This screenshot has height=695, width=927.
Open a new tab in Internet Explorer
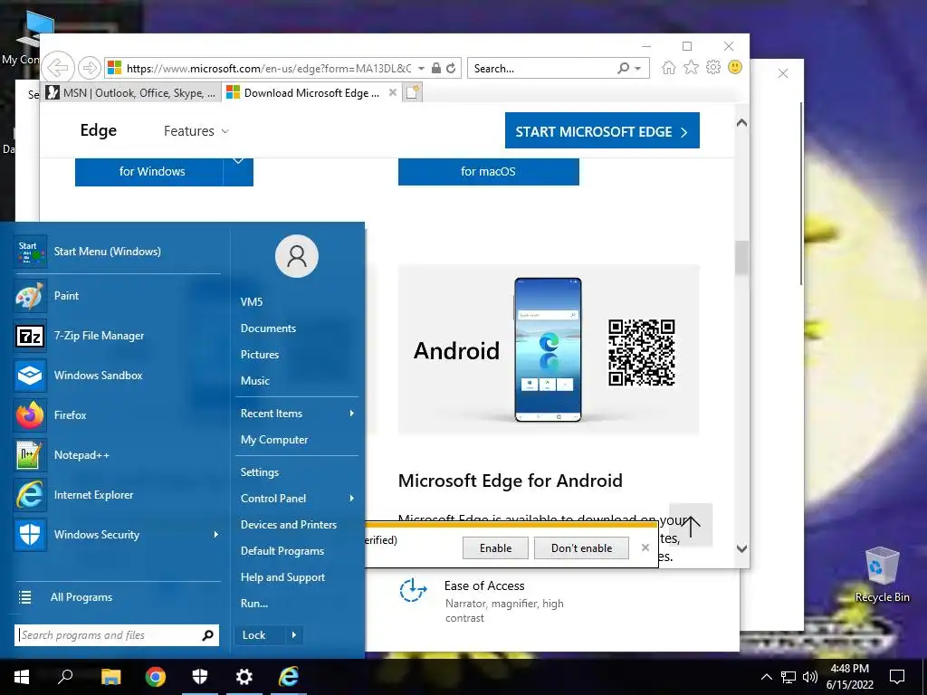(413, 93)
